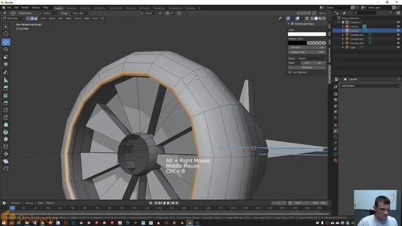Pick the Annotate tool

(x=6, y=73)
